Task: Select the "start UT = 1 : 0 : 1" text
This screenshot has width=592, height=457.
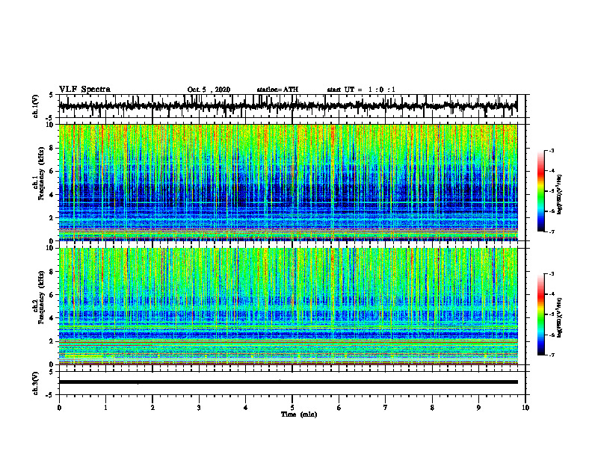Action: point(361,90)
